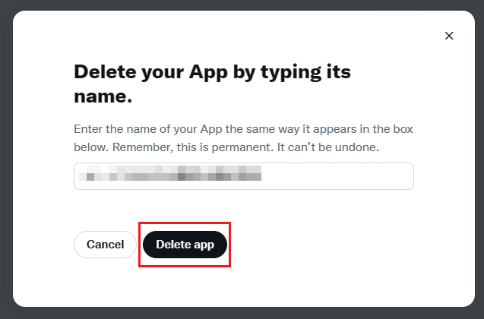This screenshot has height=319, width=484.
Task: Choose Cancel beside the Delete app button
Action: tap(105, 245)
